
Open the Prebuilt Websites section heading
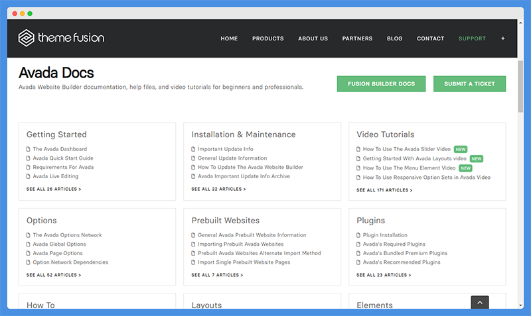coord(226,221)
